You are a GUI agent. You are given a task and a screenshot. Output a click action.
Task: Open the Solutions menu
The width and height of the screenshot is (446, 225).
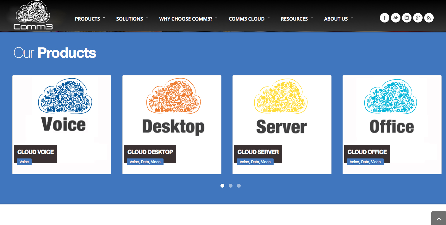coord(130,19)
